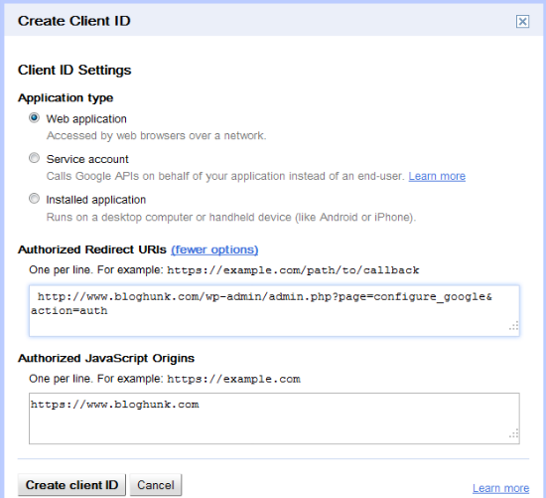Click the Create client ID button
Viewport: 546px width, 498px height.
pos(71,485)
